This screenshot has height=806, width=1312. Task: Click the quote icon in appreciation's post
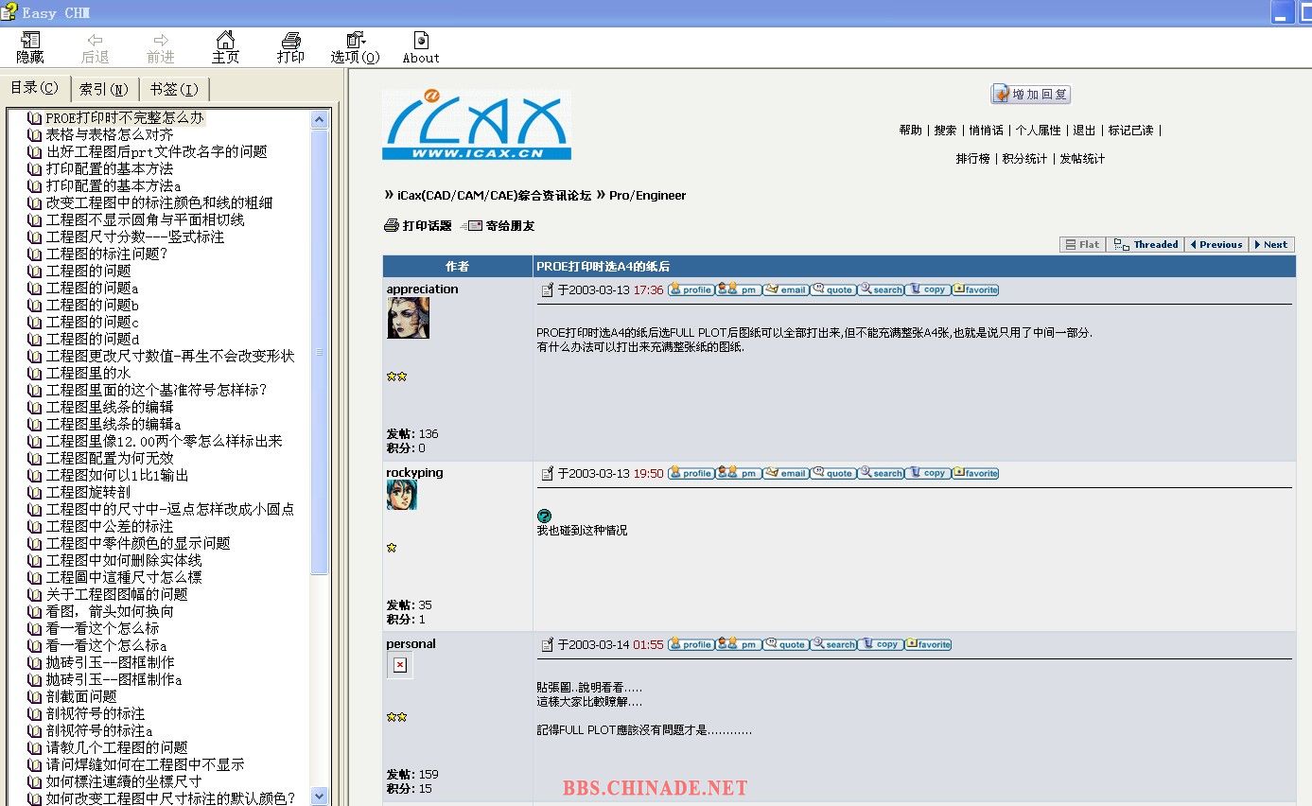[x=833, y=289]
